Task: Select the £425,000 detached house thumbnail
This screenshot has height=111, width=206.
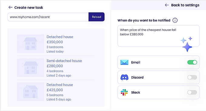Action: click(31, 91)
